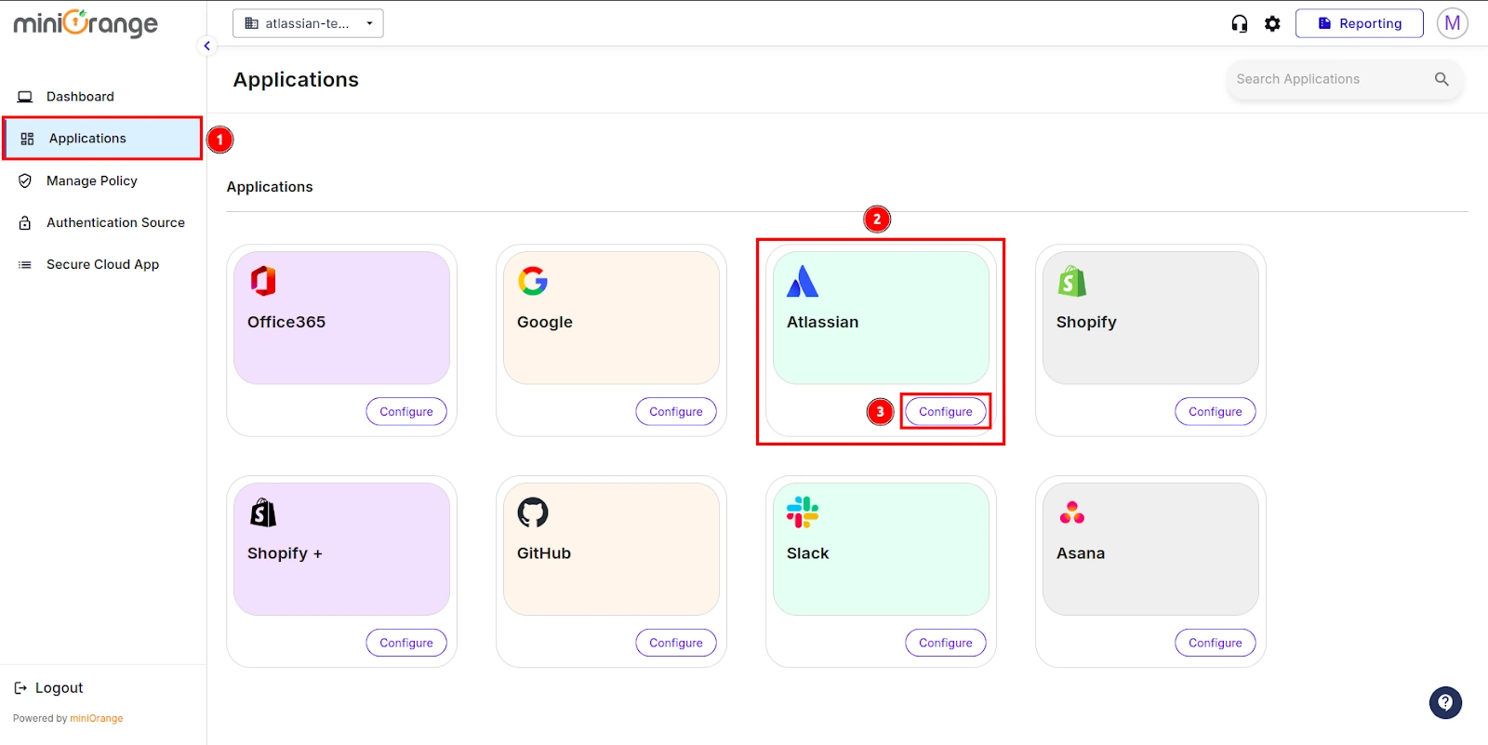Click the Shopify + black bag icon
Screen dimensions: 1488x745
[263, 512]
